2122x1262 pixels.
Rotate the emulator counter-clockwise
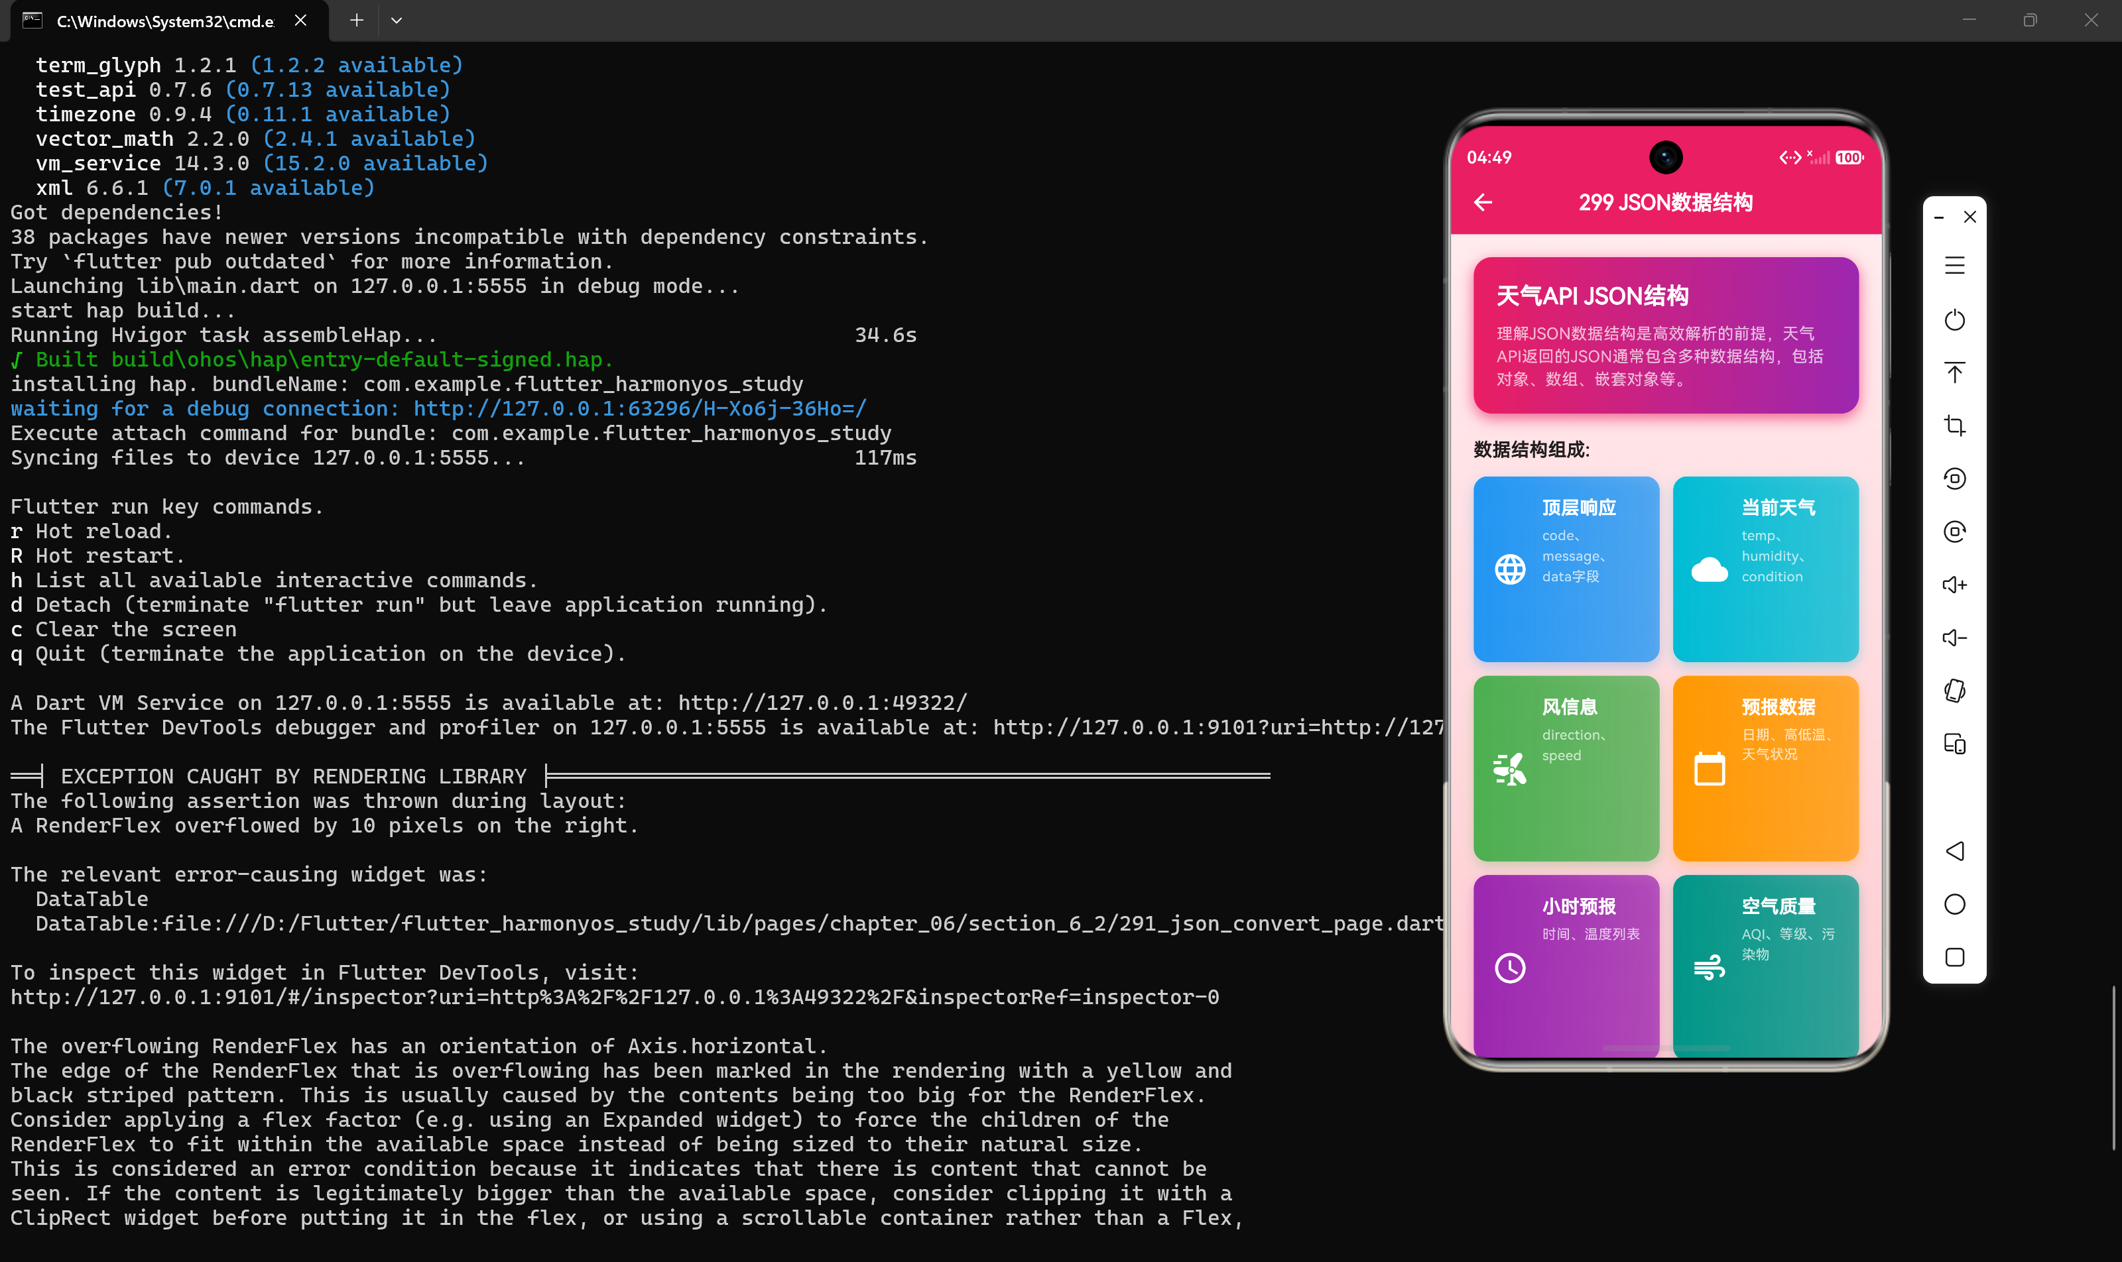pos(1954,479)
